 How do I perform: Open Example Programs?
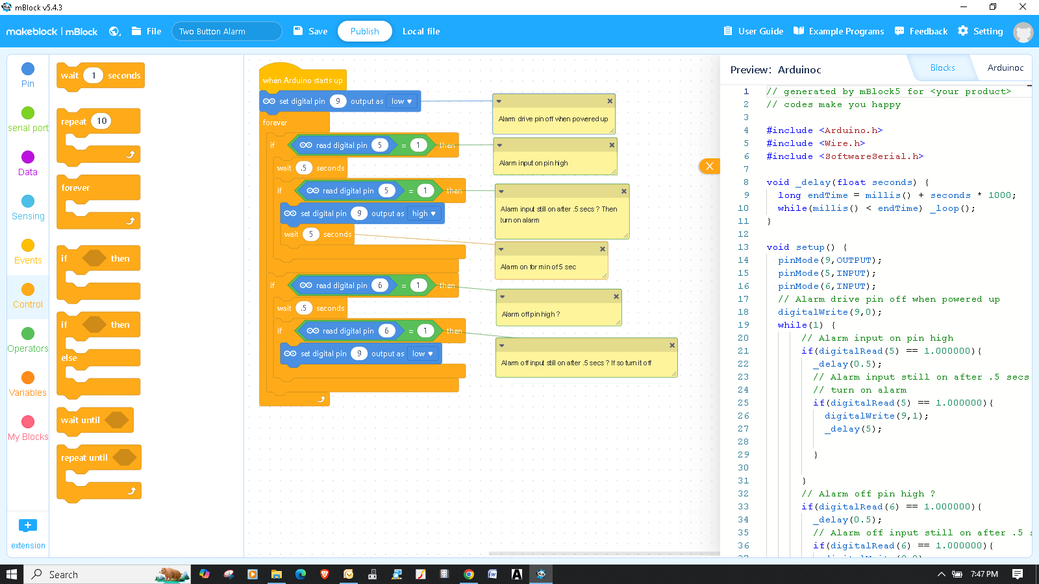[x=839, y=31]
